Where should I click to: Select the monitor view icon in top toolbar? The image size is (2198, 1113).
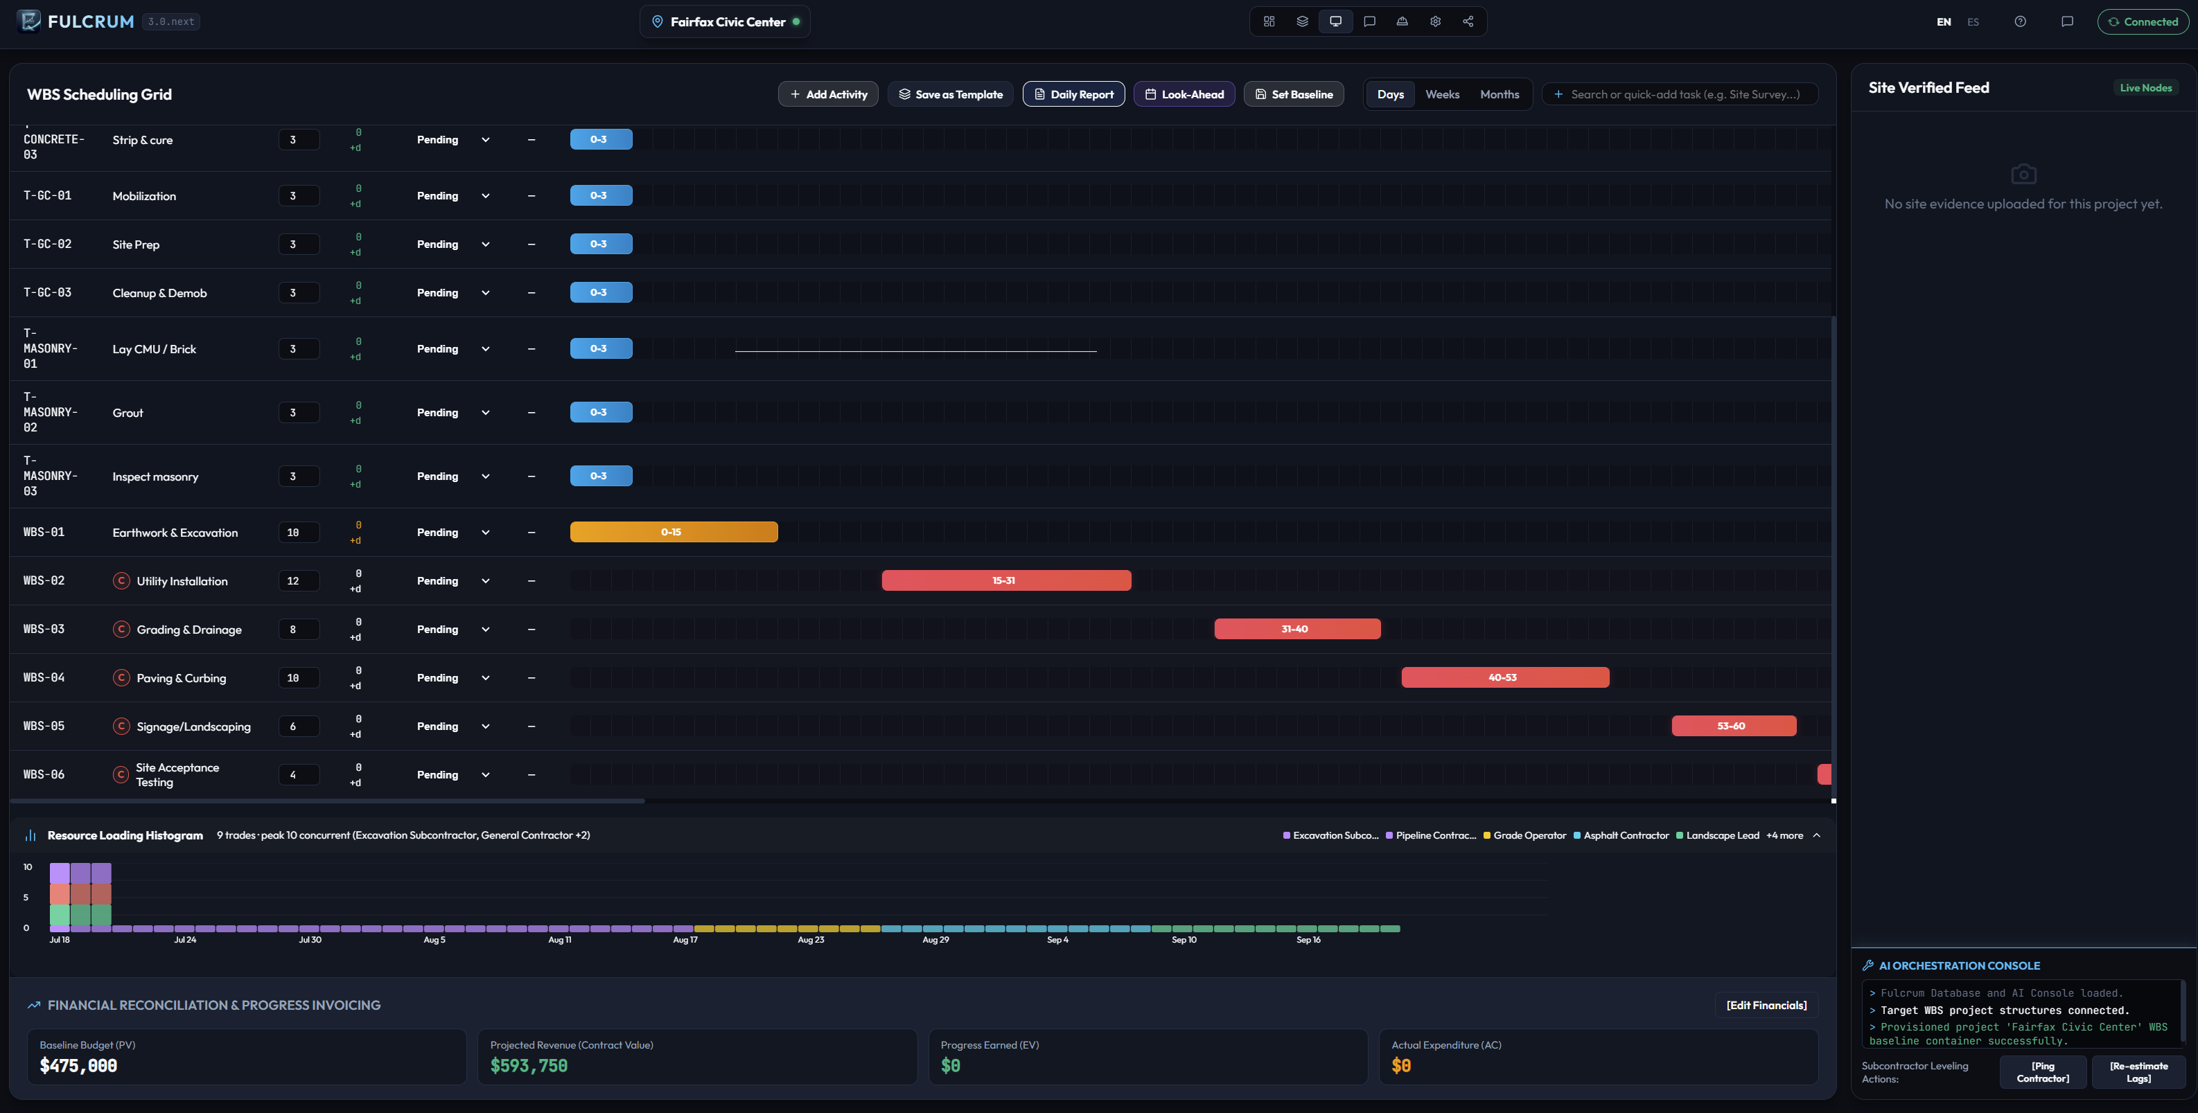point(1335,21)
